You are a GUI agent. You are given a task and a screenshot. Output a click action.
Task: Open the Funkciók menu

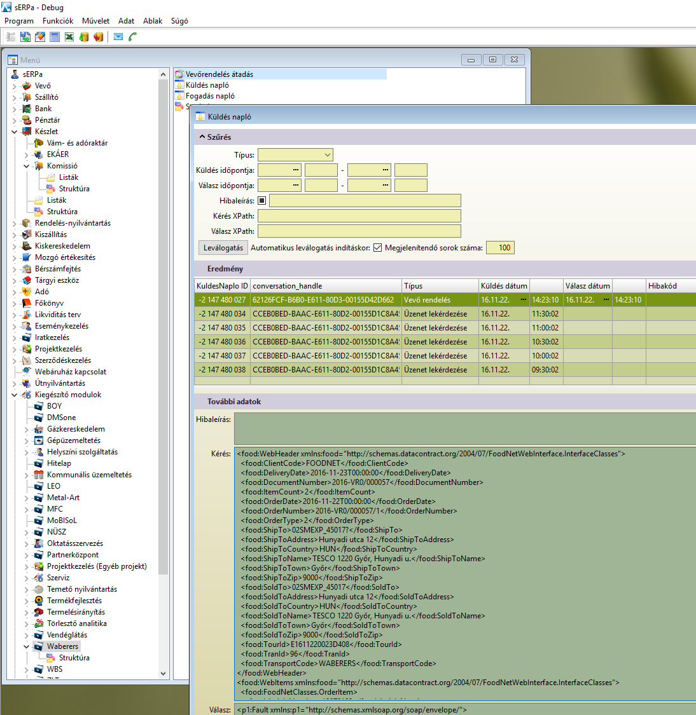(58, 21)
